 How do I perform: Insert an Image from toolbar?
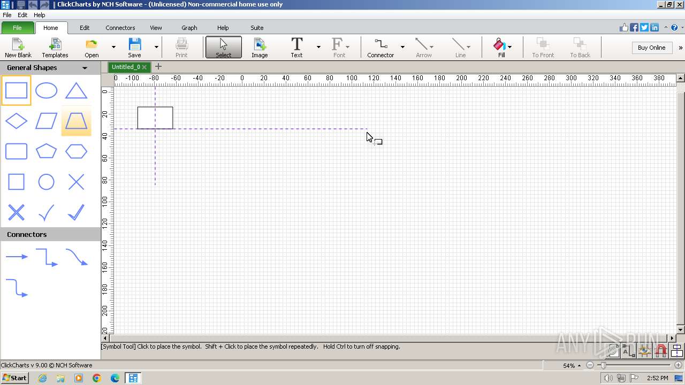260,48
